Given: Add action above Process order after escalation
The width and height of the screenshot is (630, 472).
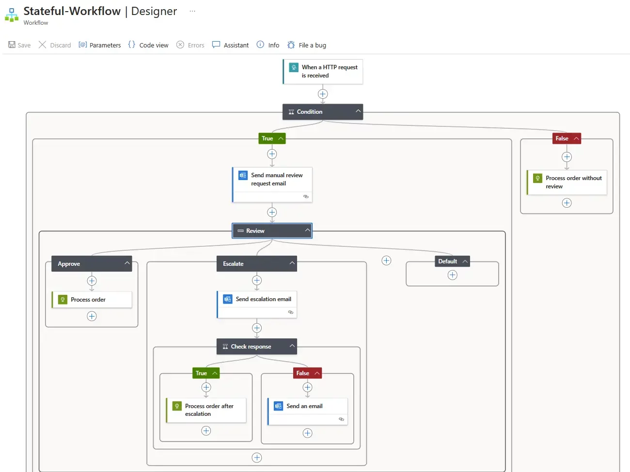Looking at the screenshot, I should click(206, 387).
